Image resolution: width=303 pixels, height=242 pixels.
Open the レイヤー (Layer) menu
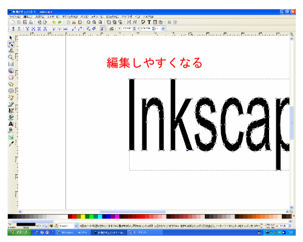53,17
